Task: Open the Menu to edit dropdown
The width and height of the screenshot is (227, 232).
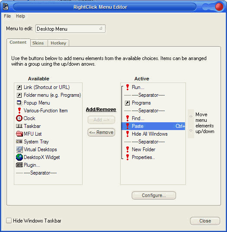Action: click(x=70, y=29)
